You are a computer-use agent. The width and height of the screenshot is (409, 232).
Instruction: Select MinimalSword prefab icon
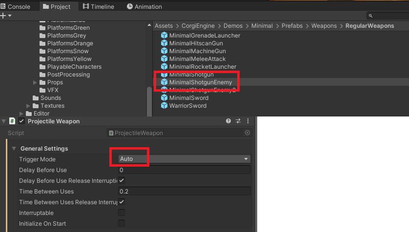pyautogui.click(x=164, y=97)
